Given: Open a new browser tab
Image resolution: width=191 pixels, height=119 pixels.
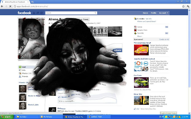Looking at the screenshot, I should (x=32, y=2).
